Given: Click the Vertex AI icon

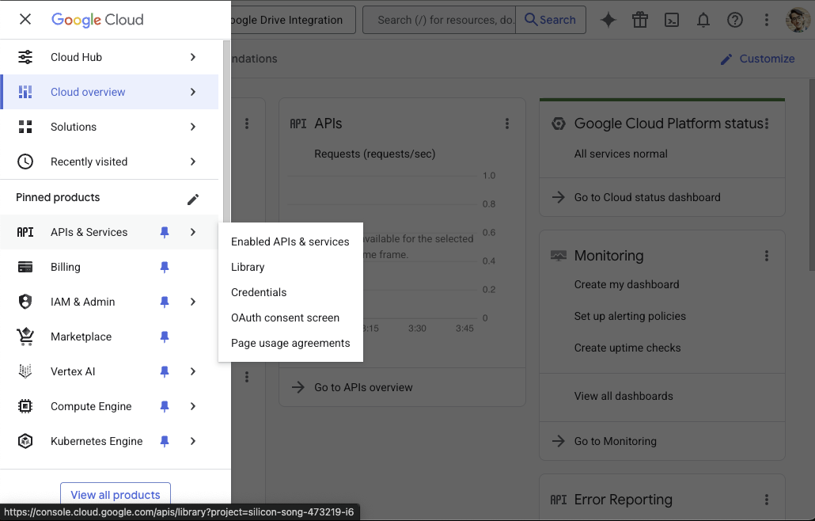Looking at the screenshot, I should pyautogui.click(x=25, y=371).
